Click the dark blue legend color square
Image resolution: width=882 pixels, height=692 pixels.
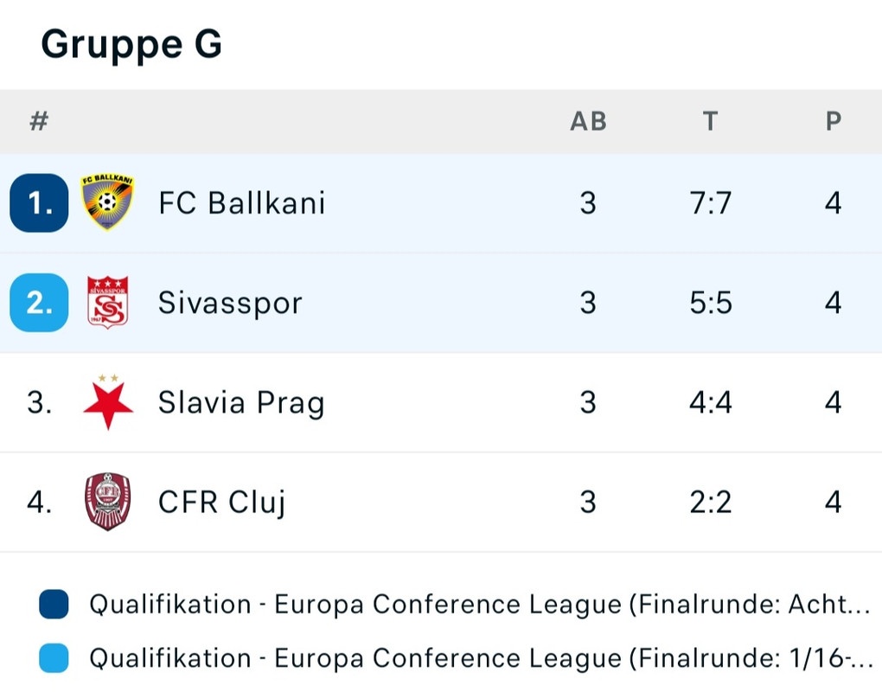pyautogui.click(x=54, y=605)
